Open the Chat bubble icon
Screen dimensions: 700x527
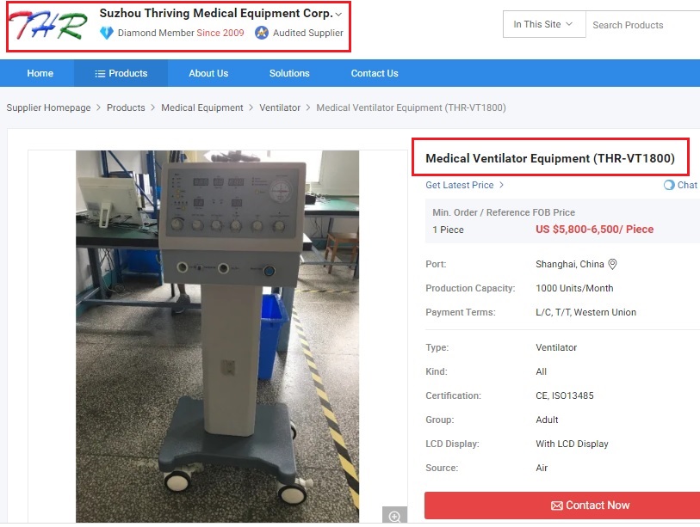669,185
